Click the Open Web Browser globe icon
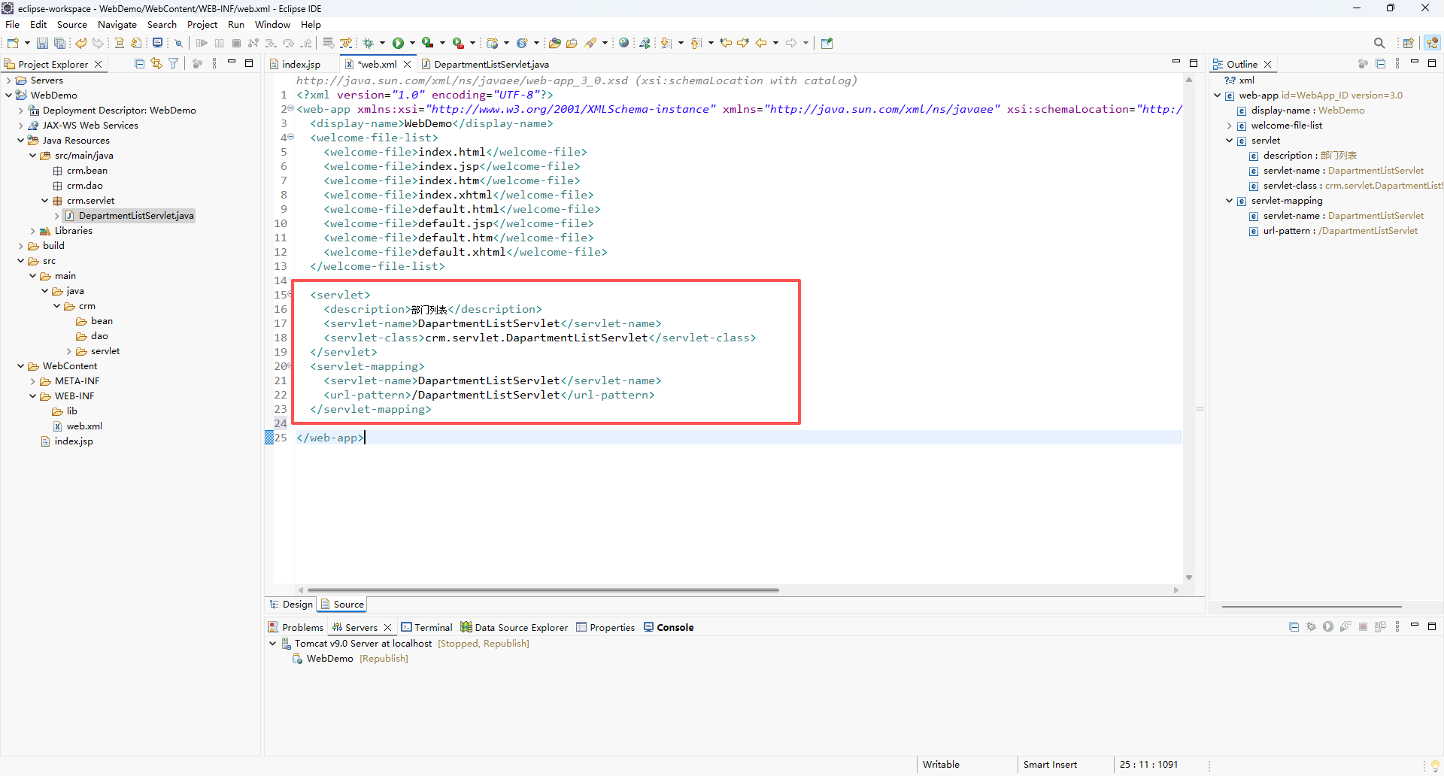 [x=623, y=44]
